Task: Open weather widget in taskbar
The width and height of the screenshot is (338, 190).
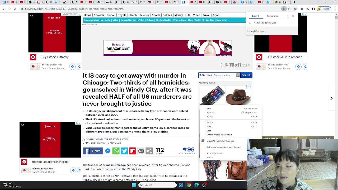Action: pos(12,185)
